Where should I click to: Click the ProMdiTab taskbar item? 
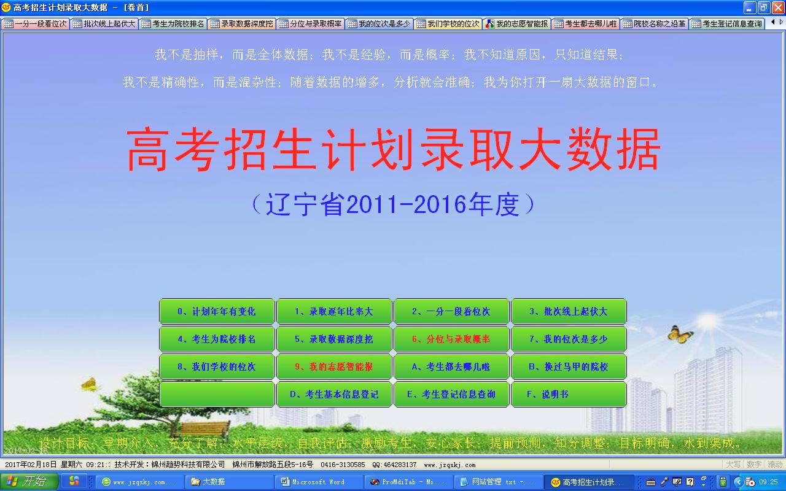(408, 482)
